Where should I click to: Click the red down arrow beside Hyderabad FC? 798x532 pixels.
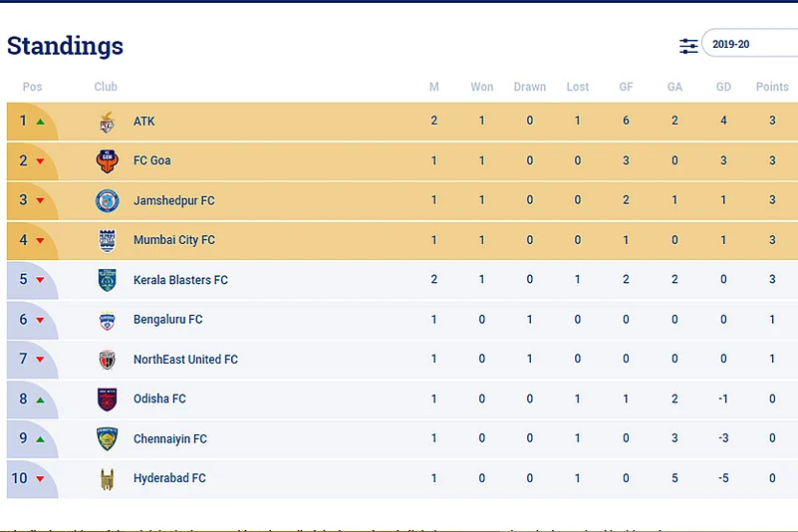coord(40,479)
